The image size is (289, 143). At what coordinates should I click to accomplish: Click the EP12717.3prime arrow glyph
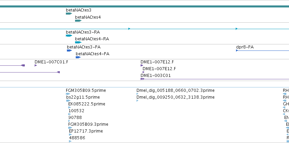[70, 135]
